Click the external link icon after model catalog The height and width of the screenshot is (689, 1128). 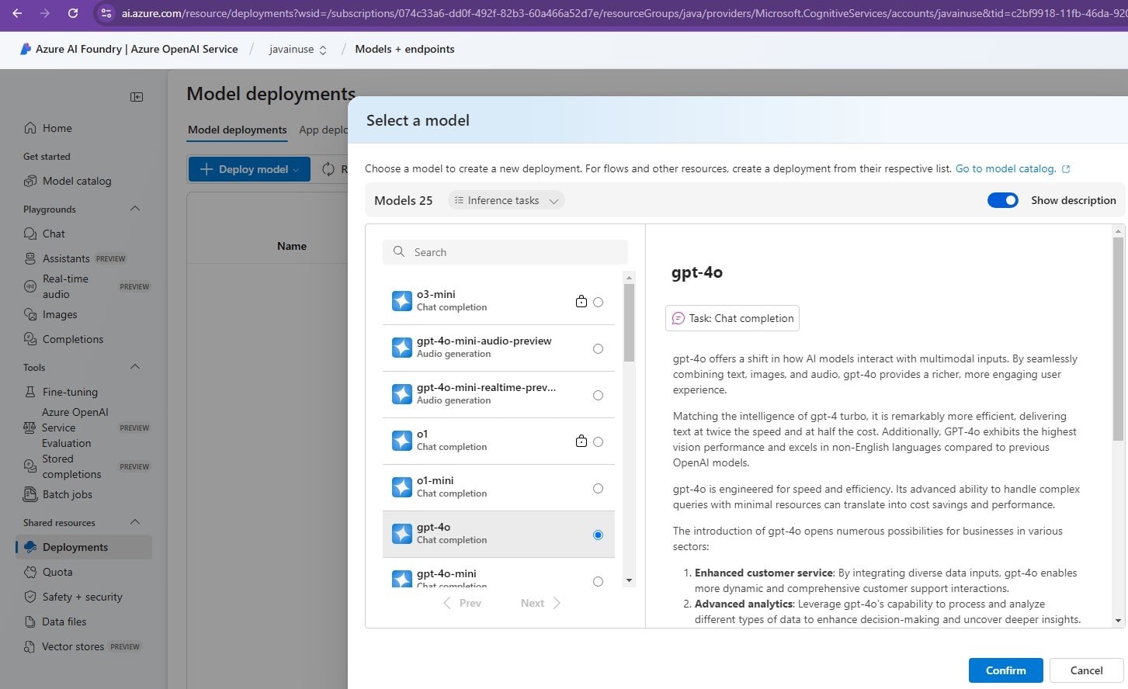(x=1066, y=169)
